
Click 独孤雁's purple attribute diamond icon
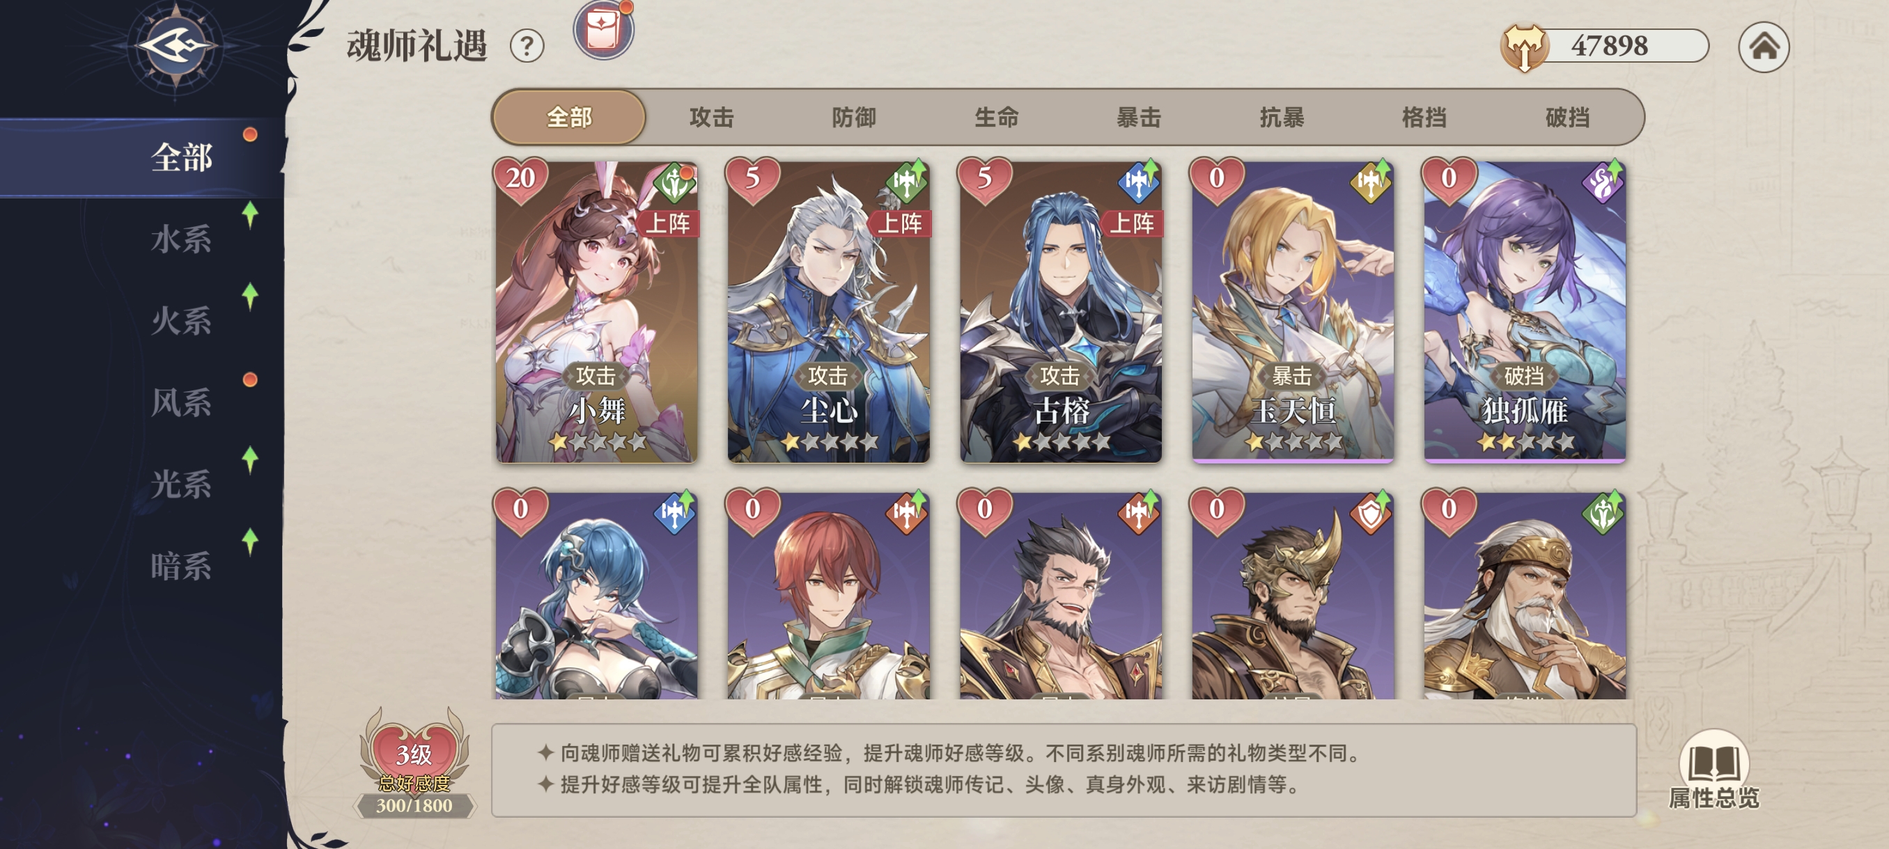point(1601,182)
